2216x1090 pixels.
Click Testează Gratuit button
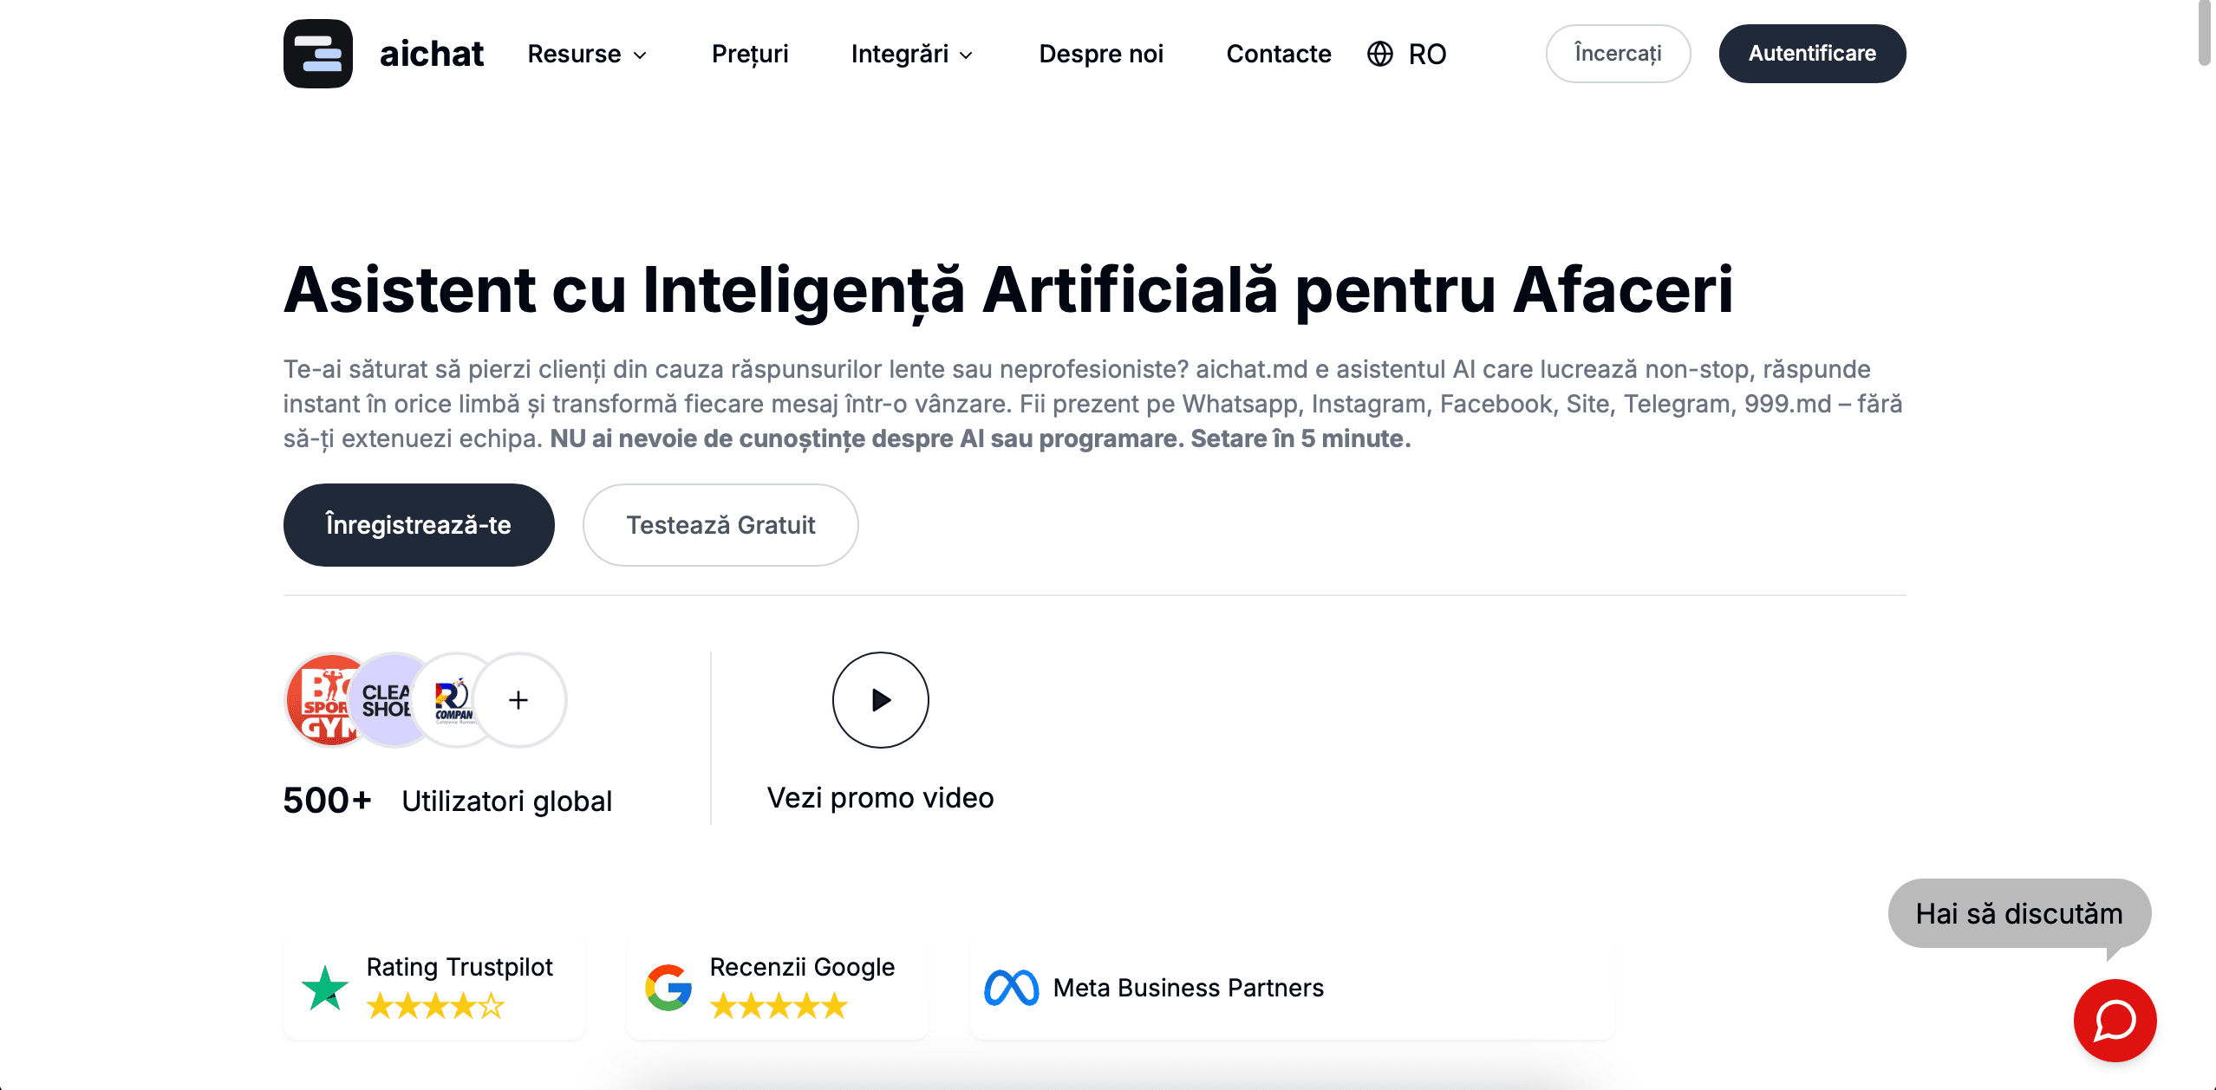coord(720,525)
